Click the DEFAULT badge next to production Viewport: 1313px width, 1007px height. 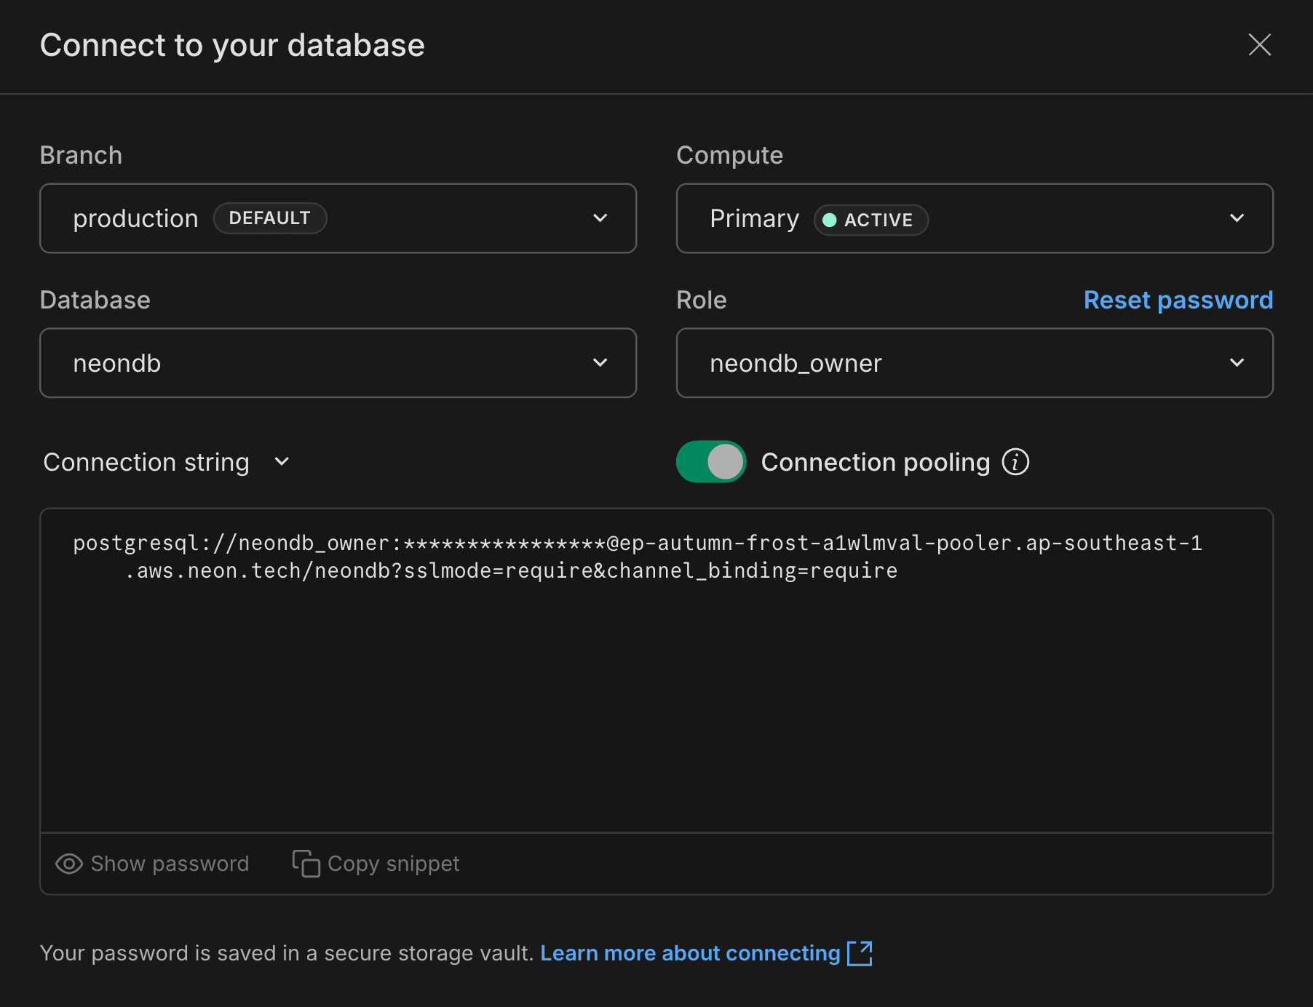pyautogui.click(x=270, y=218)
